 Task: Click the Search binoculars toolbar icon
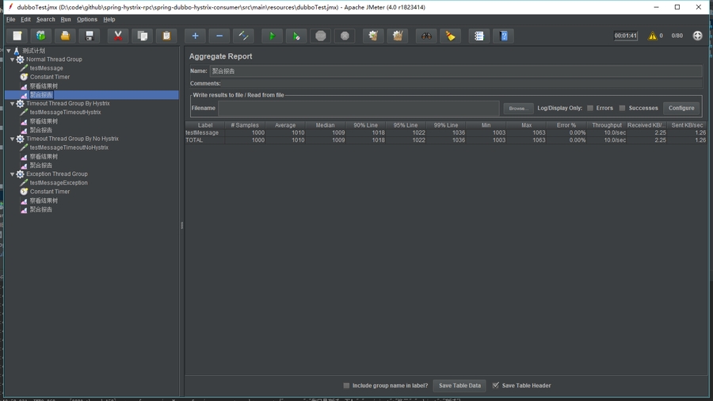coord(426,36)
